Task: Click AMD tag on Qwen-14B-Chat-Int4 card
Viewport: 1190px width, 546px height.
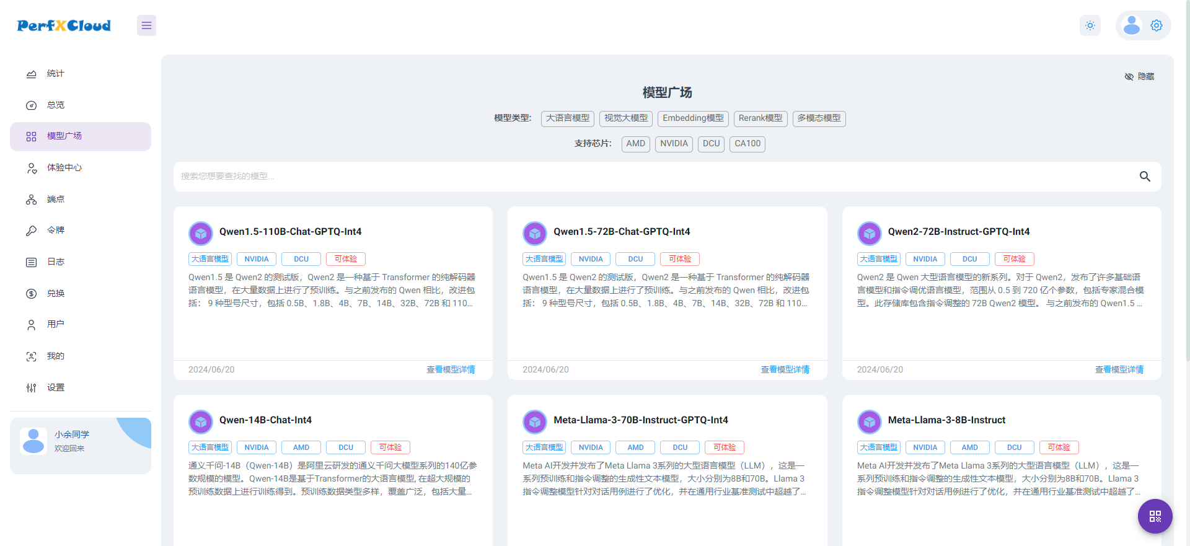Action: (x=301, y=447)
